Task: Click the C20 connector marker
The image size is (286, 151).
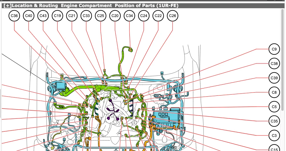Action: pyautogui.click(x=115, y=16)
